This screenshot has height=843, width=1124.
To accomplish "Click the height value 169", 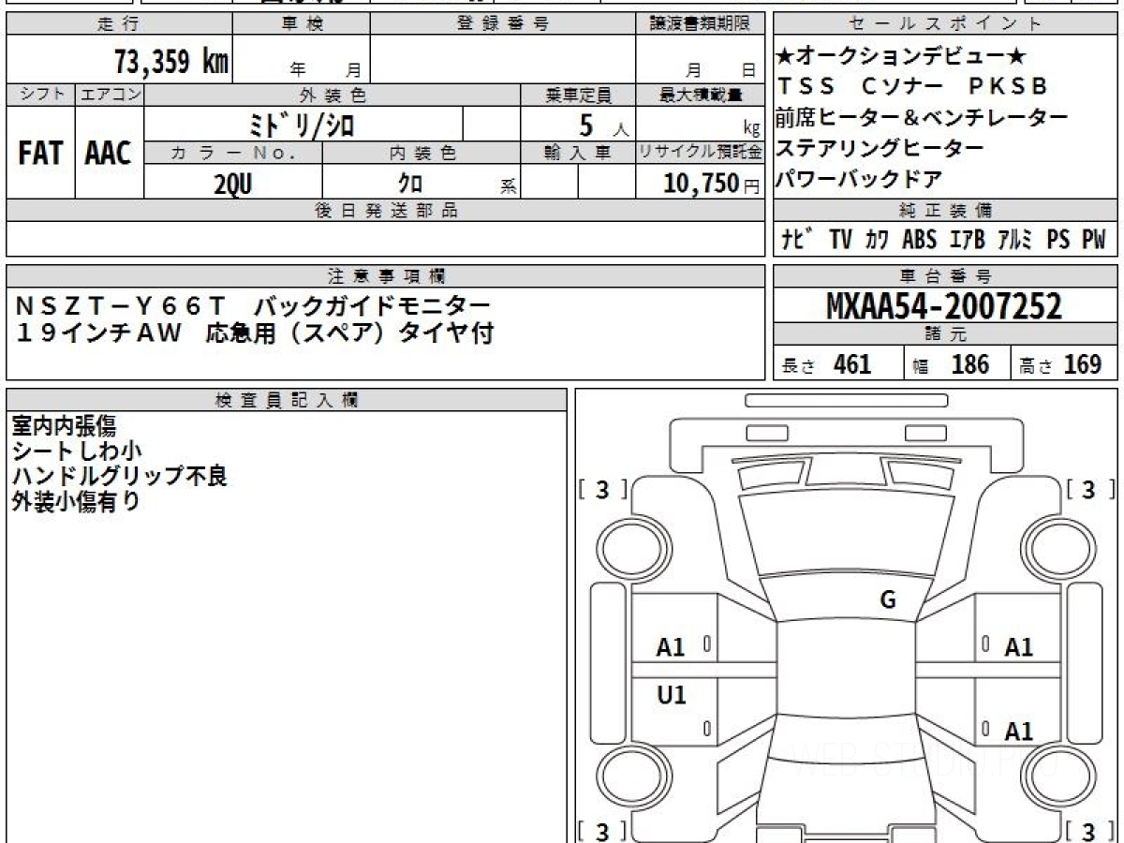I will (x=1082, y=364).
